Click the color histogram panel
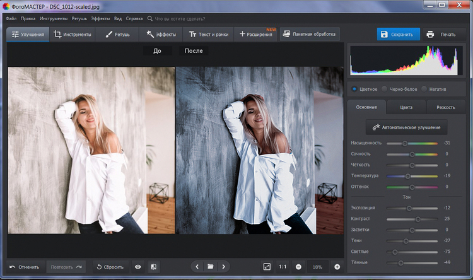Viewport: 473px width, 280px height. coord(406,61)
